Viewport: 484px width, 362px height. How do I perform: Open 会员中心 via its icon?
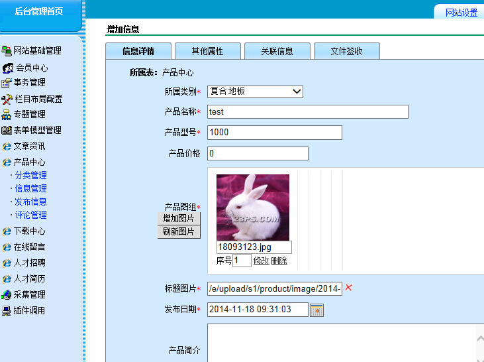[8, 68]
